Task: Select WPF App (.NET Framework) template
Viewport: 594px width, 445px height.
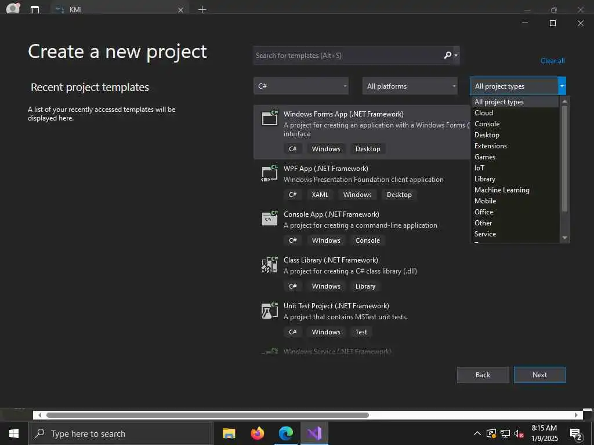Action: click(362, 183)
